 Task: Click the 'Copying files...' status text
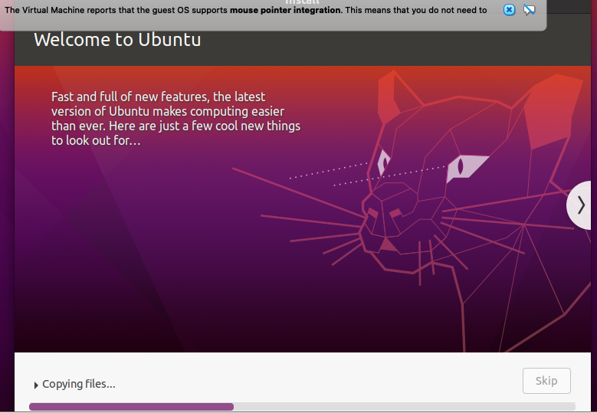pos(79,384)
